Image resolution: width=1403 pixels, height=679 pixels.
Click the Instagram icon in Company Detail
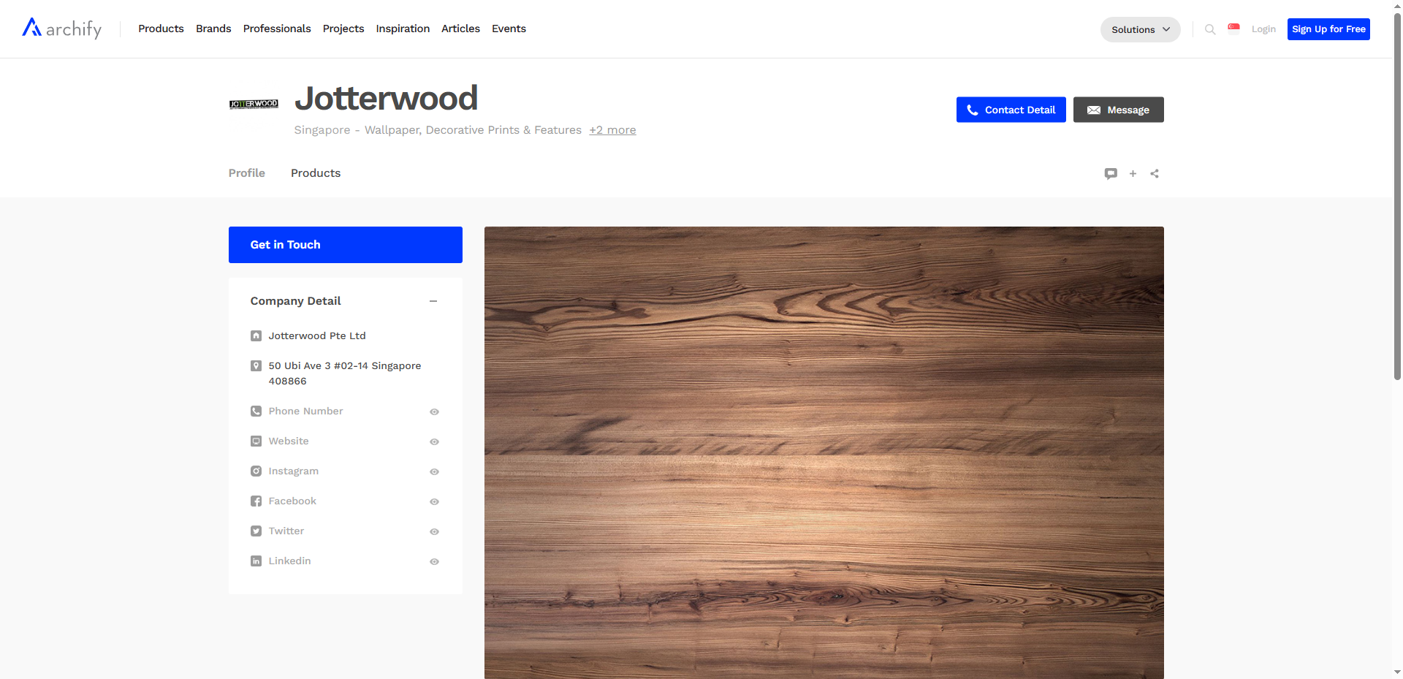tap(256, 471)
